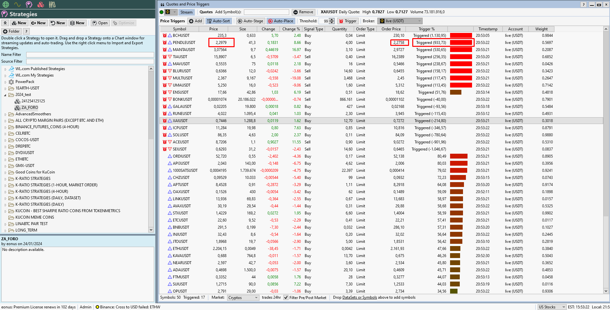Sort by the Price column header
Viewport: 610px width, 310px height.
[x=213, y=29]
